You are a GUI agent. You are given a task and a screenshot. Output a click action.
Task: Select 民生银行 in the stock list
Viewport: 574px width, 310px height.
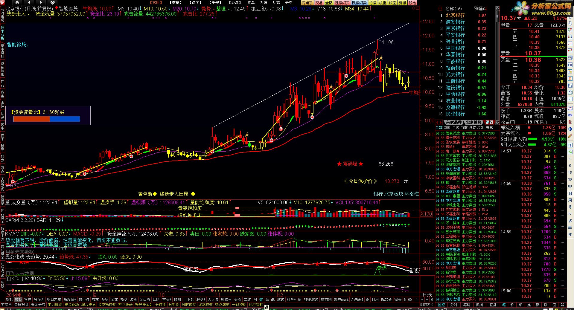pos(455,114)
